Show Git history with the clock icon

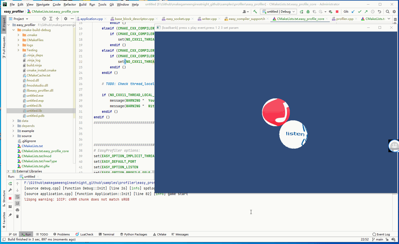pyautogui.click(x=372, y=12)
